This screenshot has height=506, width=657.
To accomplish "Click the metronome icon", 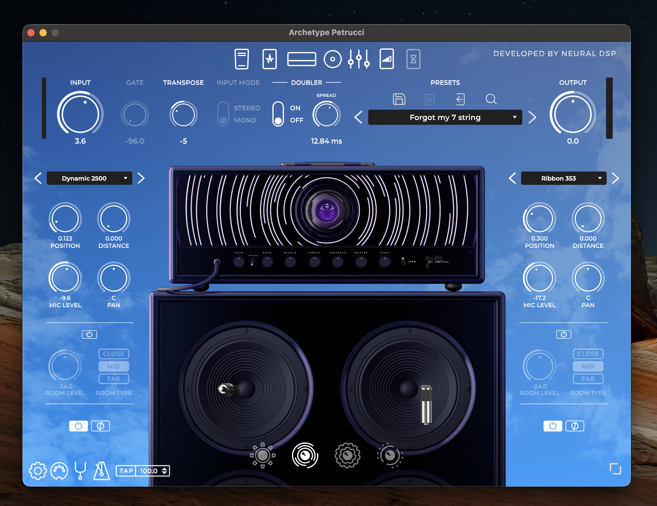I will click(101, 471).
